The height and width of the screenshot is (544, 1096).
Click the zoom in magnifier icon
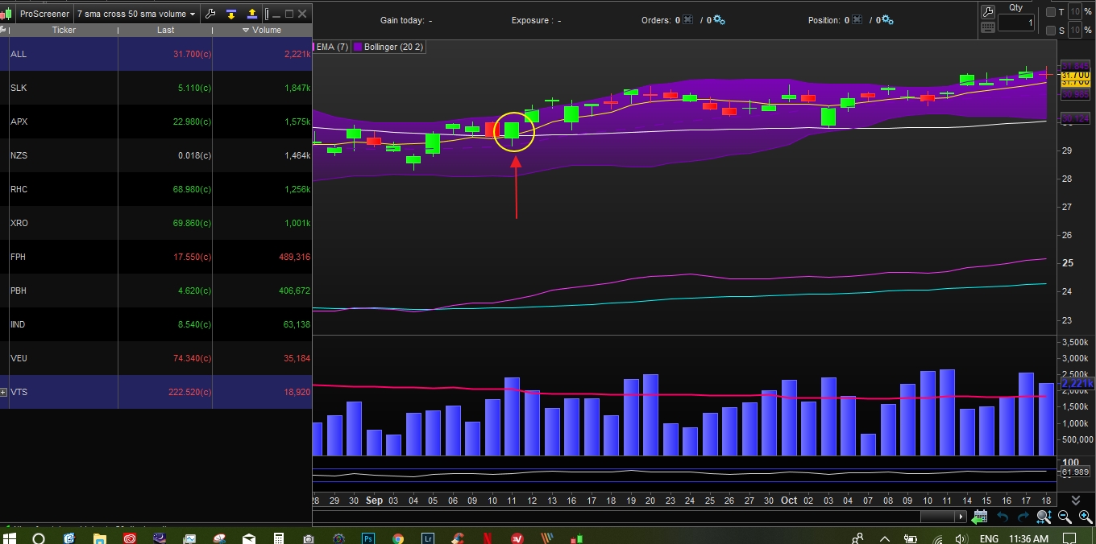point(1085,517)
